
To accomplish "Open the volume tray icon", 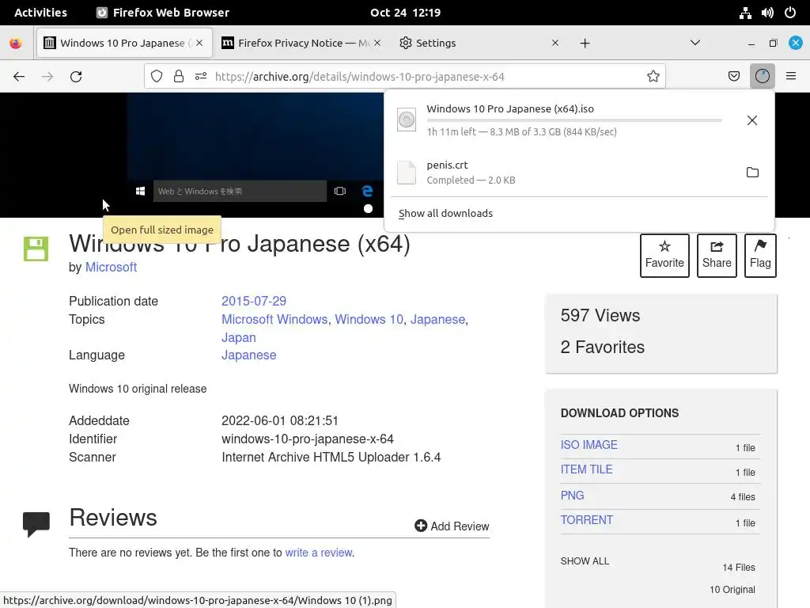I will coord(767,13).
